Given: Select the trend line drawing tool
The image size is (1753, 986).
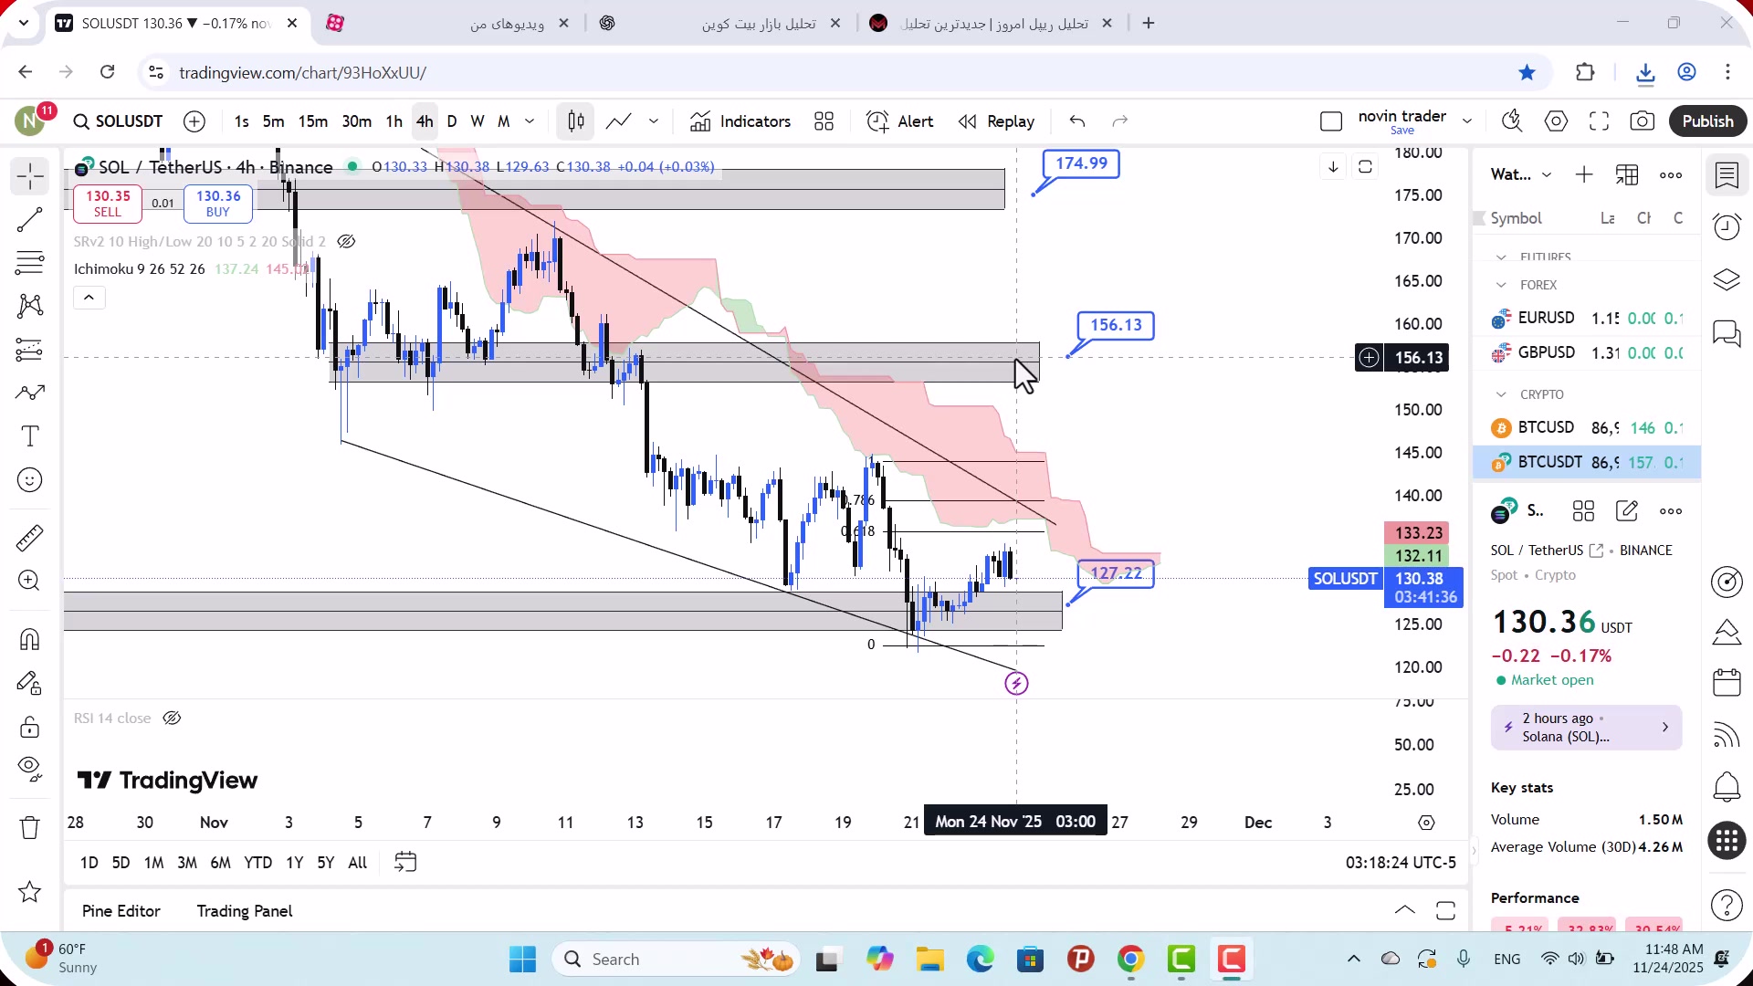Looking at the screenshot, I should coord(30,219).
